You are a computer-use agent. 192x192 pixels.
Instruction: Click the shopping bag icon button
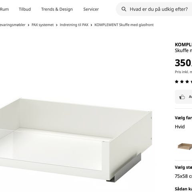(x=182, y=97)
